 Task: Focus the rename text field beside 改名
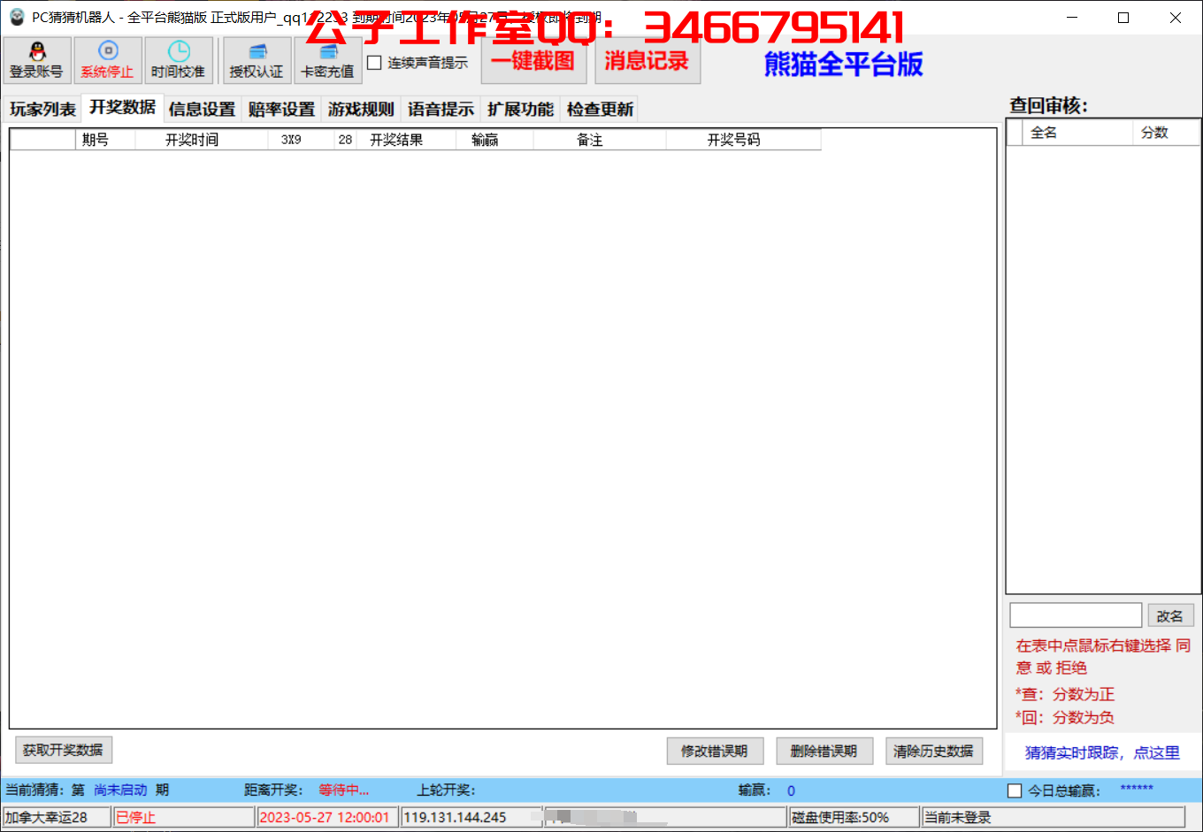1076,615
